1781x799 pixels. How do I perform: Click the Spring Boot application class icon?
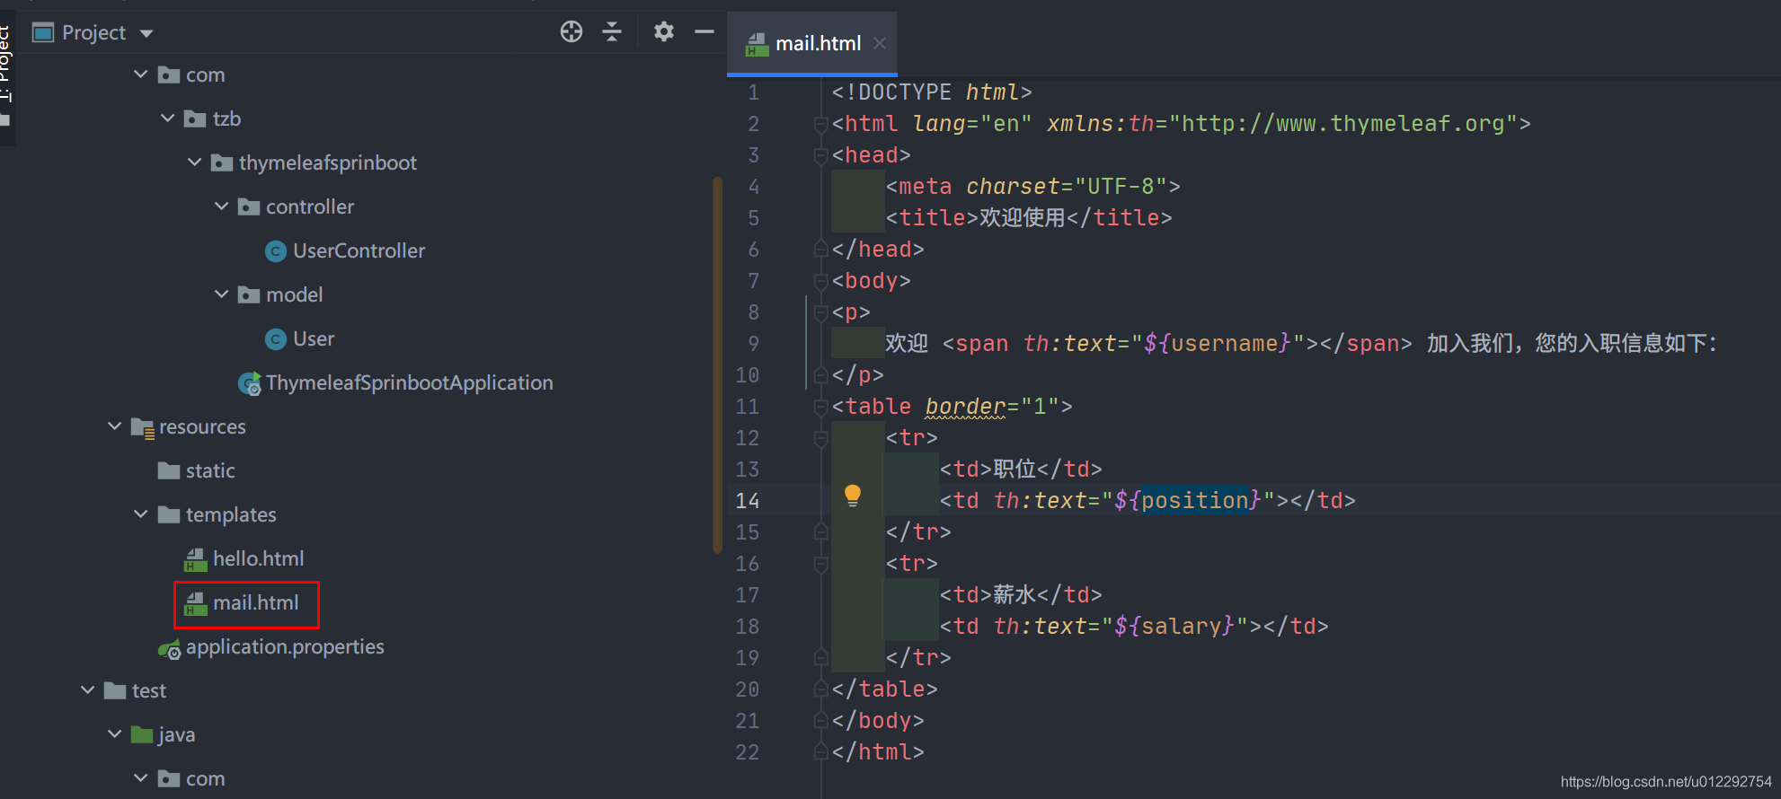click(x=250, y=383)
